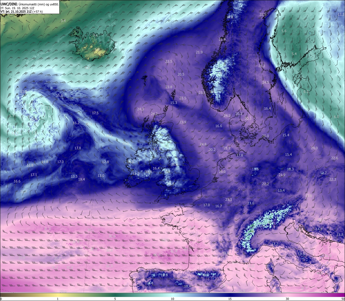Click the 15.3 value north of Scotland
345x301 pixels.
[174, 103]
